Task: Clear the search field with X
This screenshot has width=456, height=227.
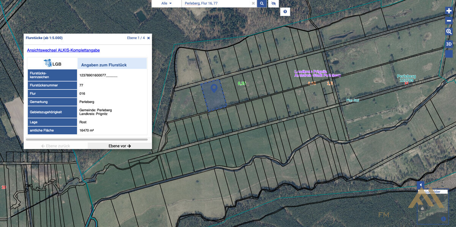Action: pos(253,3)
